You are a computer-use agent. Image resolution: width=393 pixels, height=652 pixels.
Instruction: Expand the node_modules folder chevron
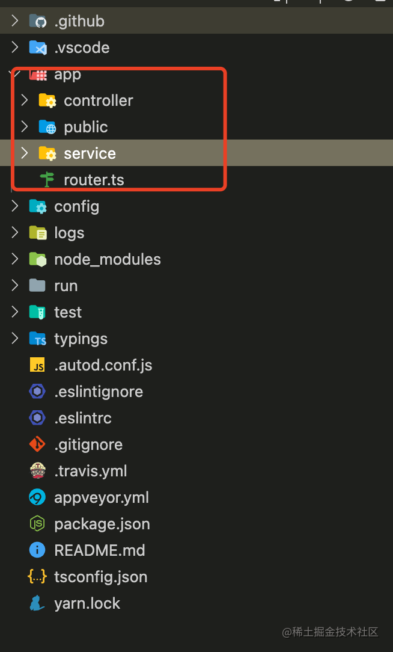coord(15,259)
